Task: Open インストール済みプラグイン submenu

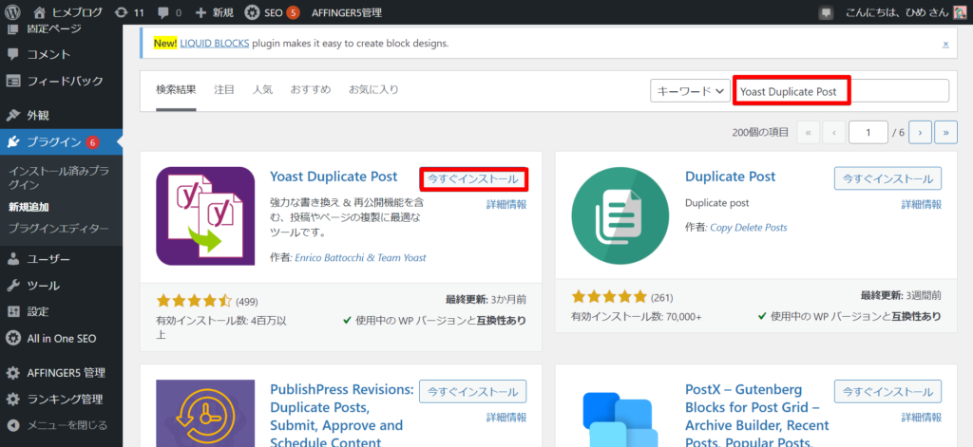Action: [x=59, y=177]
